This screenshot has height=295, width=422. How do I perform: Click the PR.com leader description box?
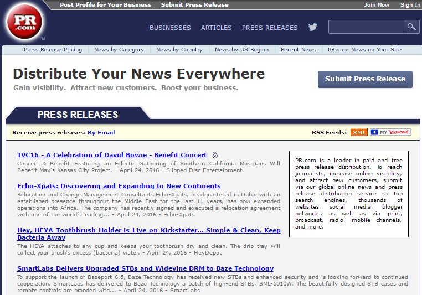pyautogui.click(x=349, y=194)
